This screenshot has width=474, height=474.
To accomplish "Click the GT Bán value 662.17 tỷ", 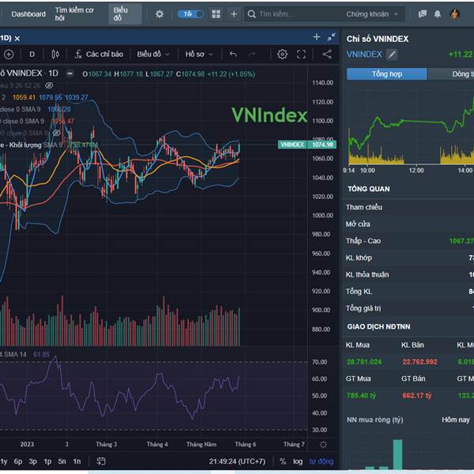I will 417,396.
